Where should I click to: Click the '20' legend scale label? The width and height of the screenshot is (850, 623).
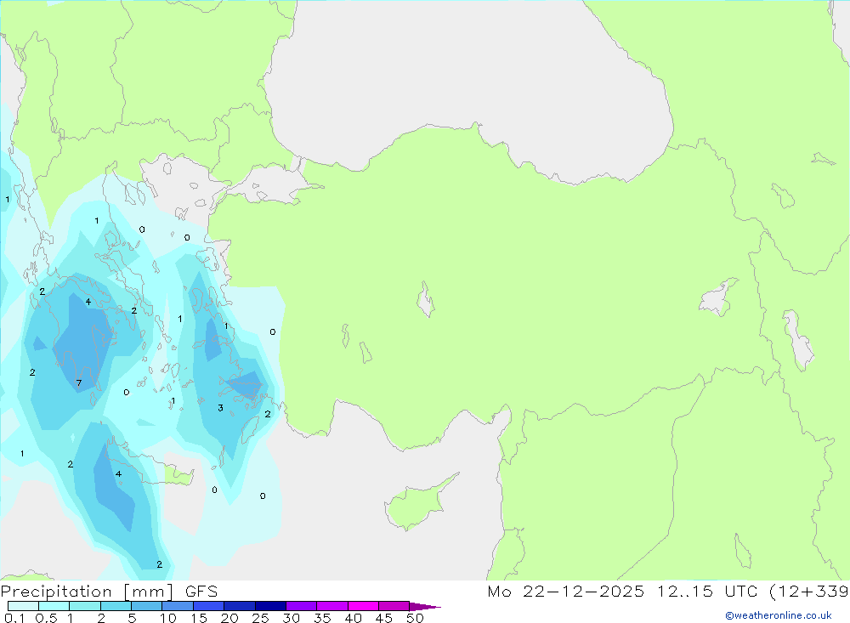[229, 618]
